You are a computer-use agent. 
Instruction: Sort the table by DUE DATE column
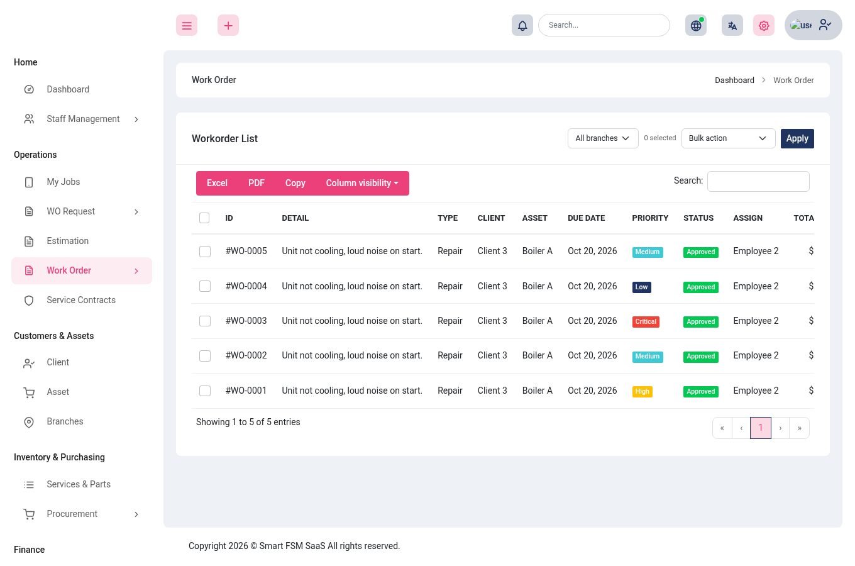click(x=587, y=218)
